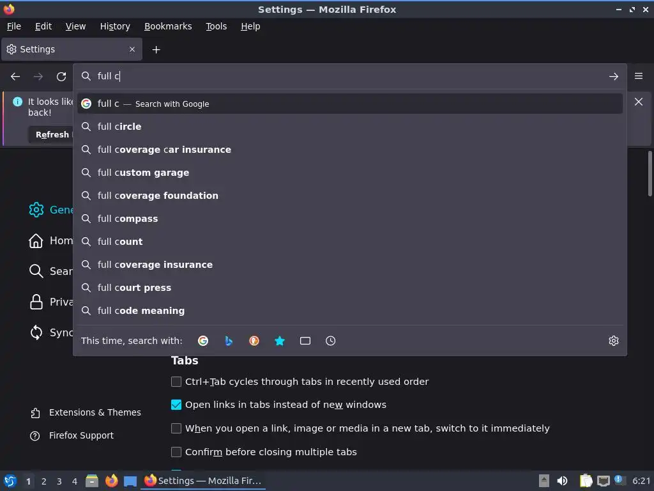Image resolution: width=654 pixels, height=491 pixels.
Task: Choose 'full coverage foundation' suggestion
Action: (x=349, y=196)
